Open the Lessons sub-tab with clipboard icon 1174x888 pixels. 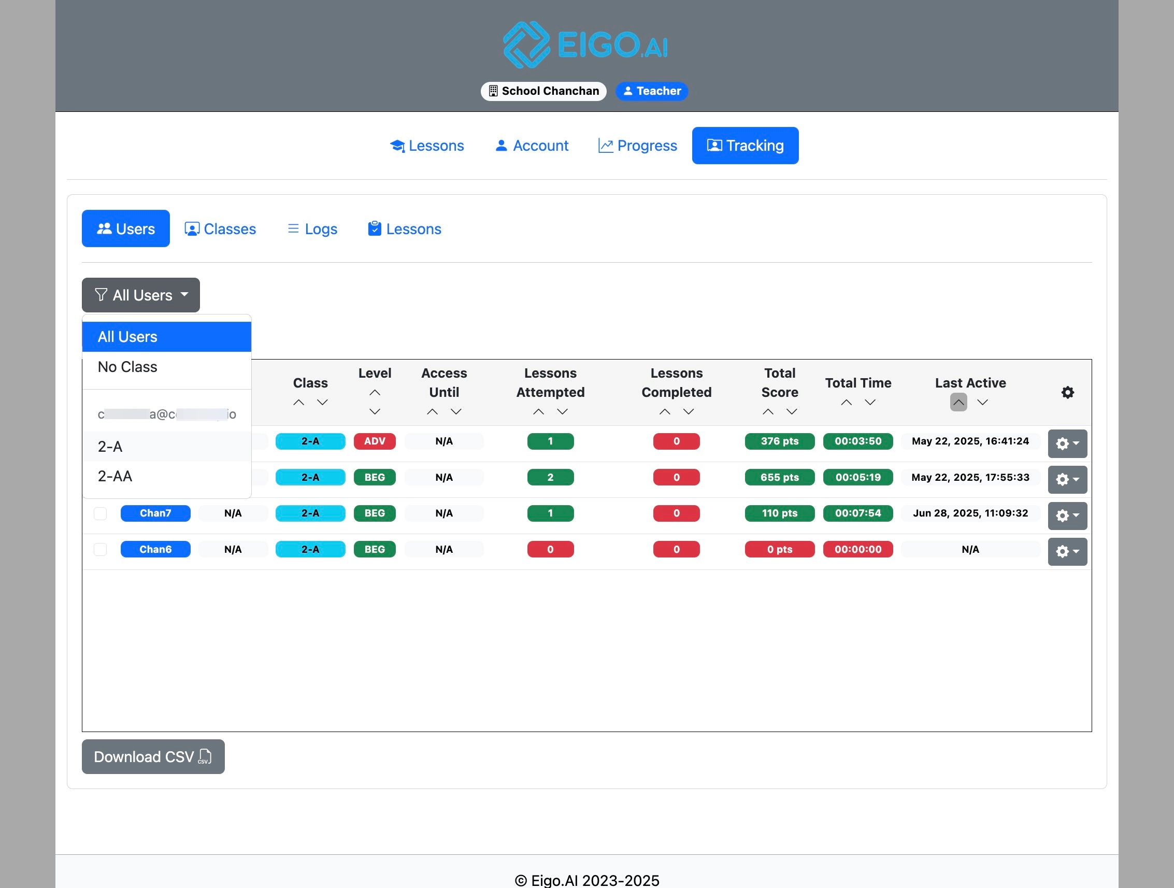coord(405,229)
